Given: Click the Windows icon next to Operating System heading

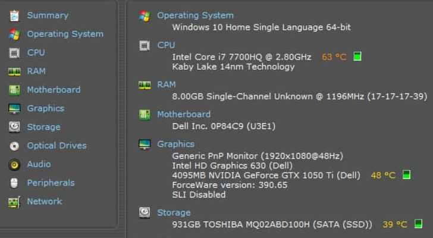Looking at the screenshot, I should (145, 15).
